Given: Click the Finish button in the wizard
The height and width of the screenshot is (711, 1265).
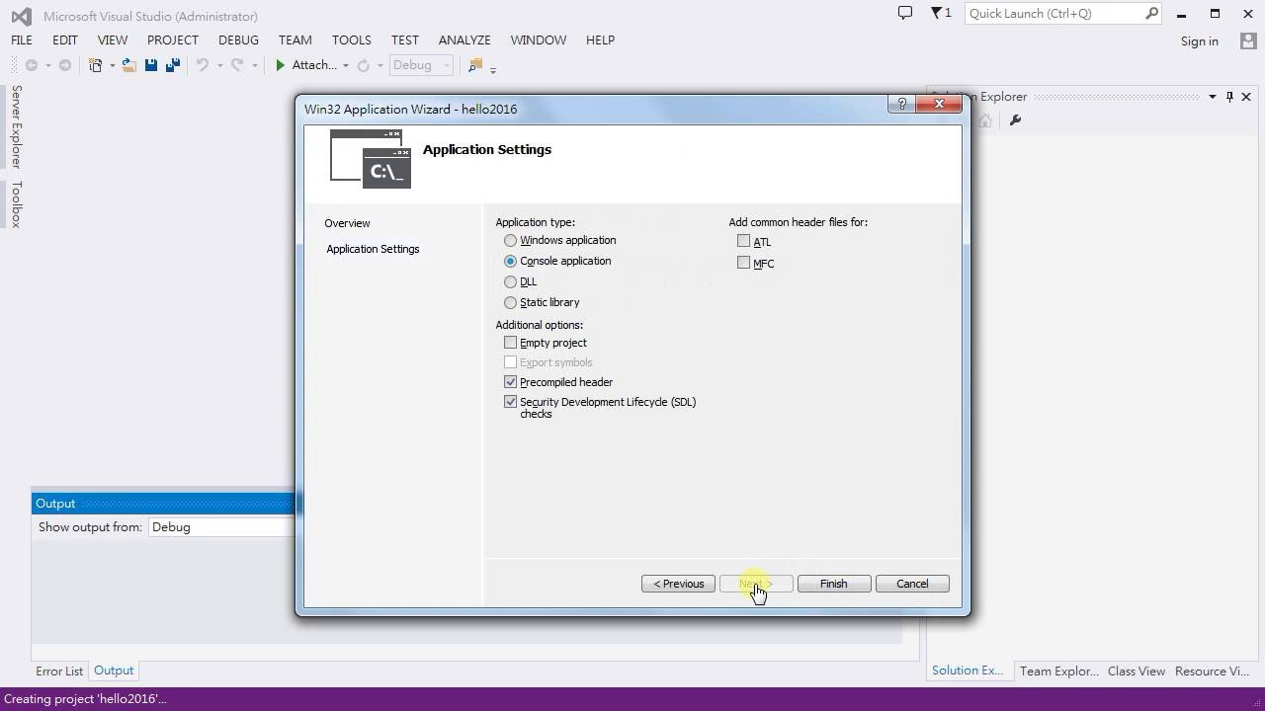Looking at the screenshot, I should click(x=833, y=584).
